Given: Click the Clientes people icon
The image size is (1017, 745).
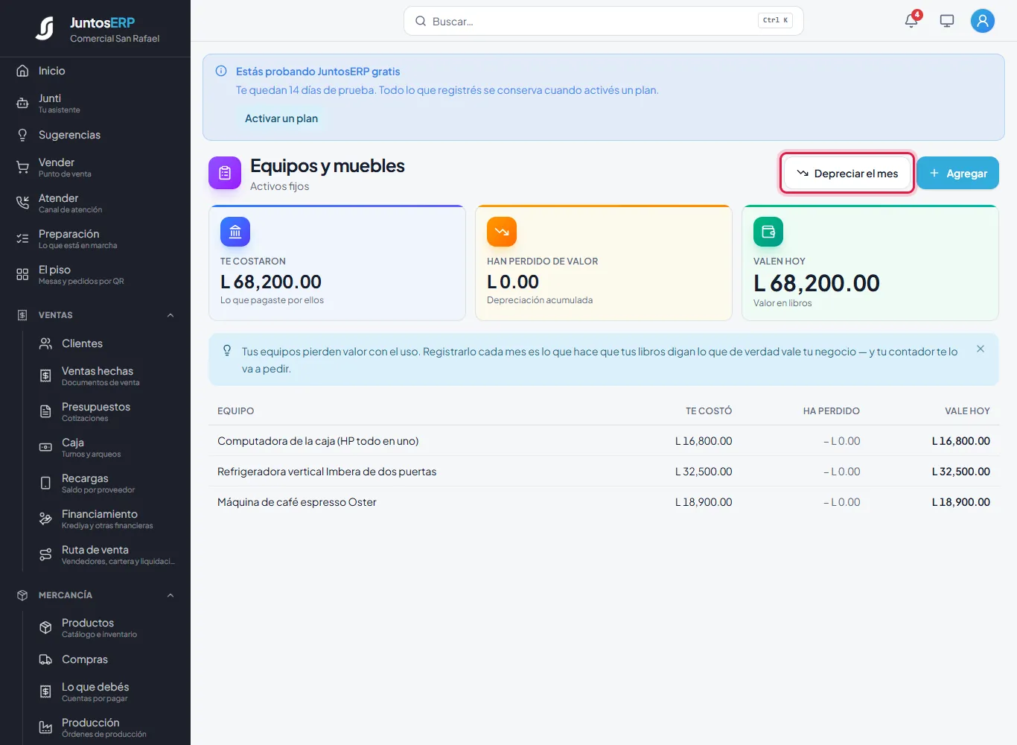Looking at the screenshot, I should (x=45, y=343).
